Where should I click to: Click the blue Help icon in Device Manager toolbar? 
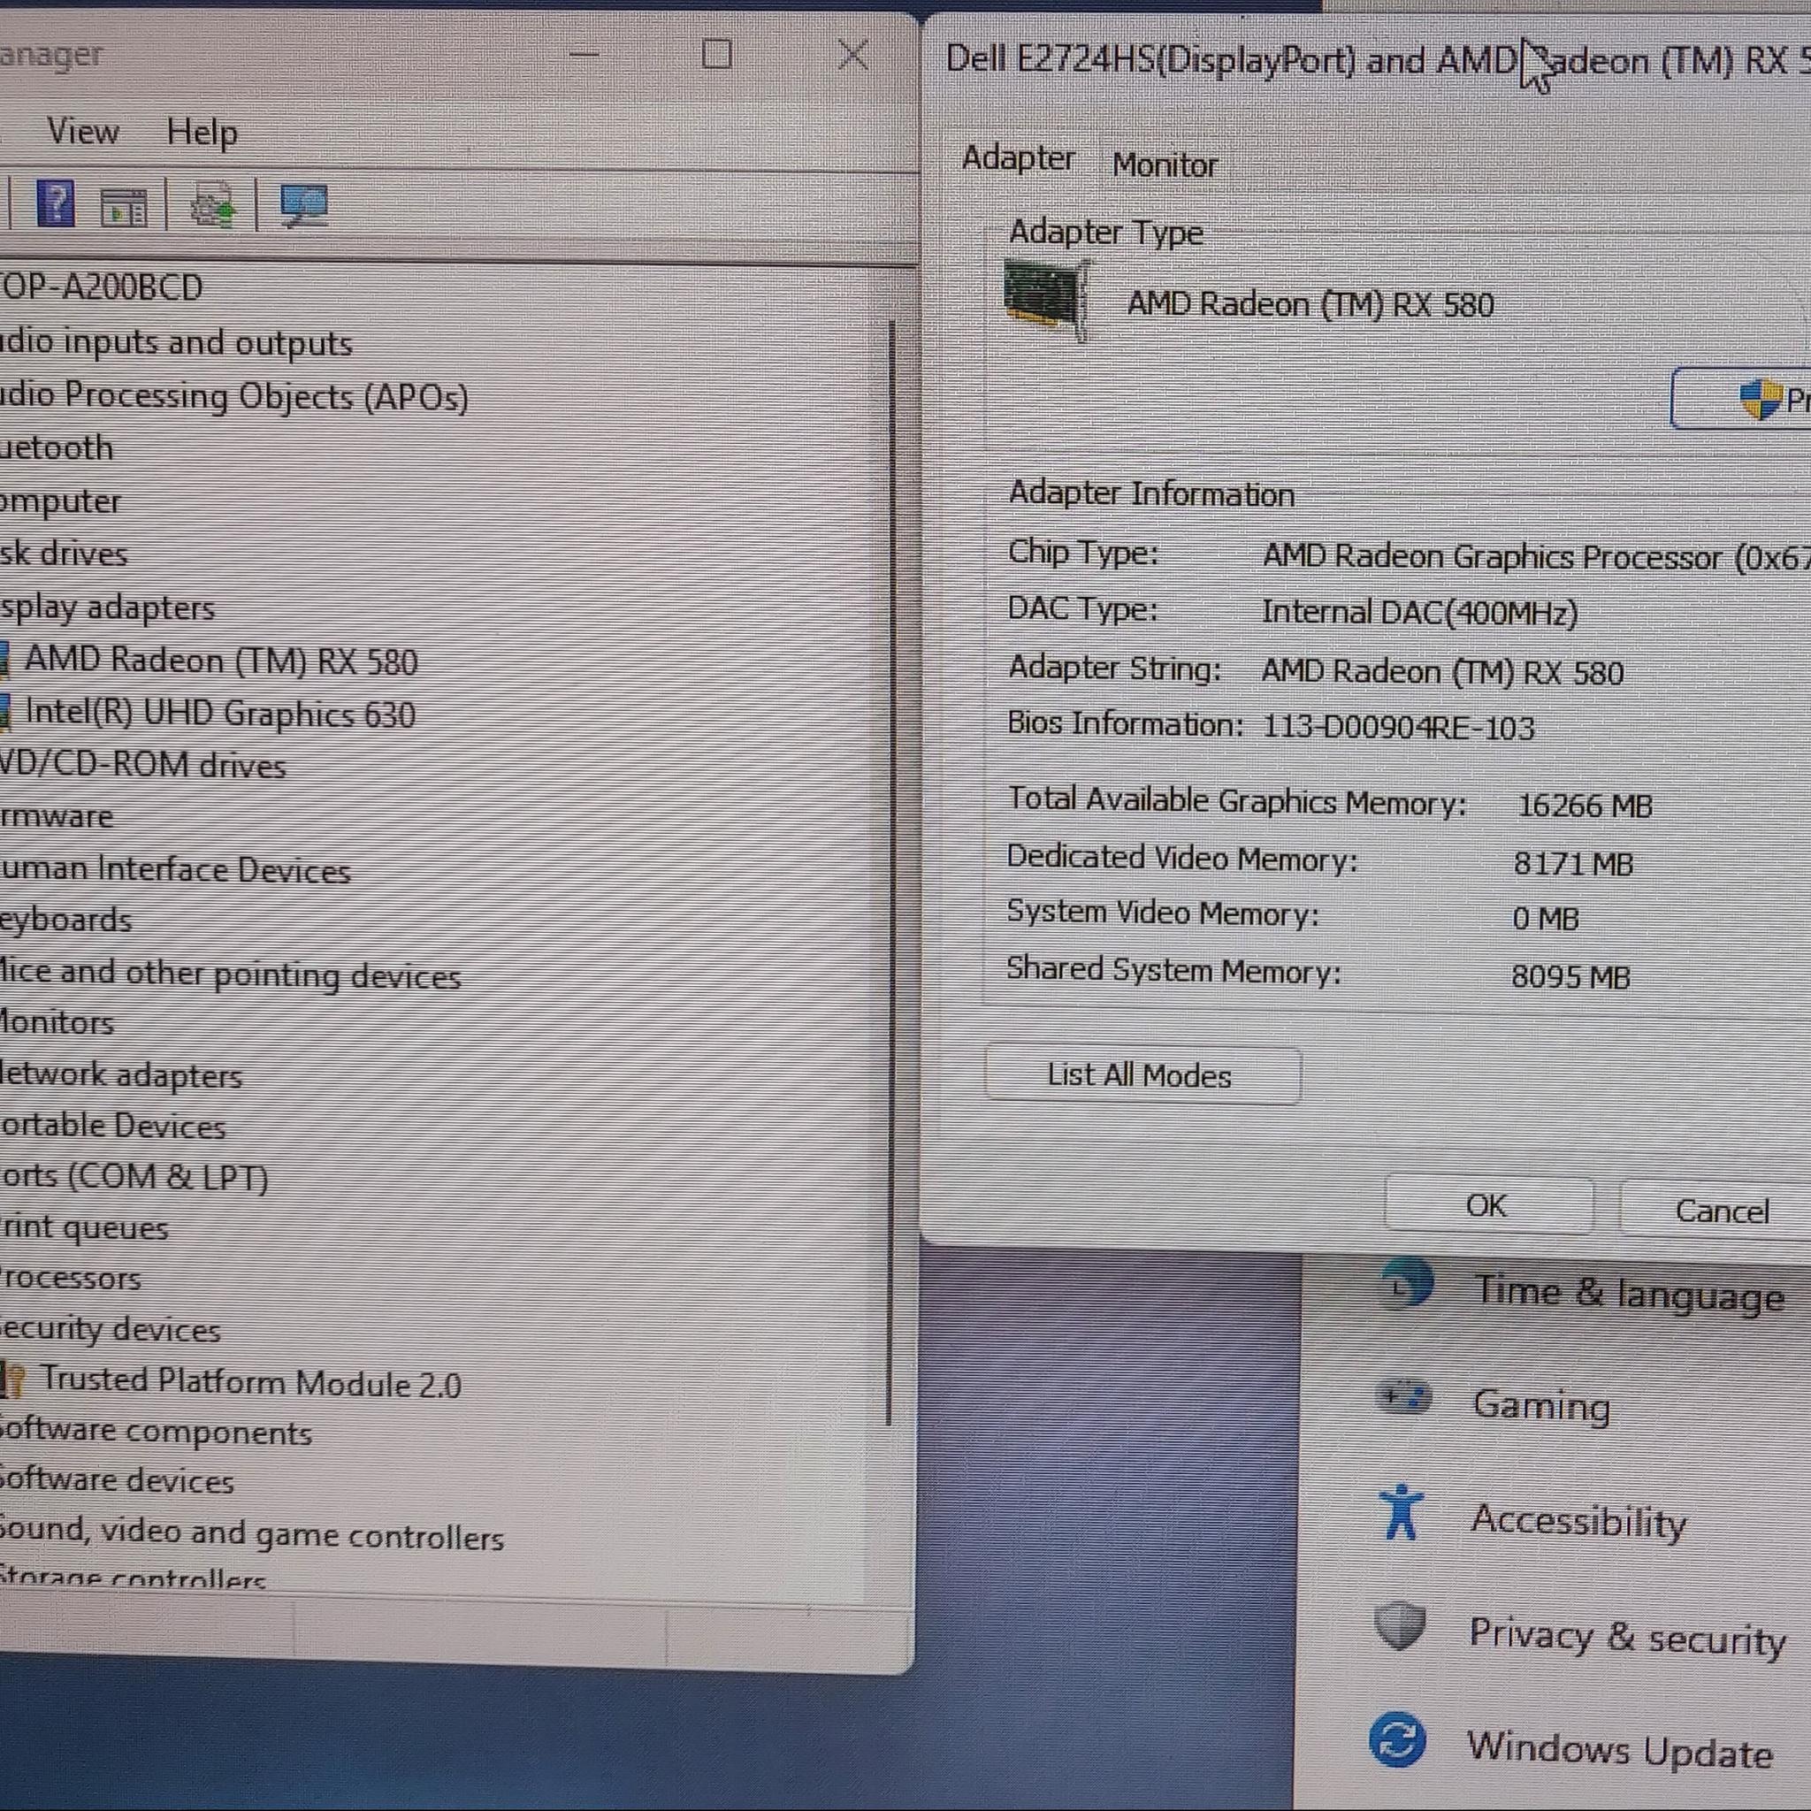coord(56,202)
